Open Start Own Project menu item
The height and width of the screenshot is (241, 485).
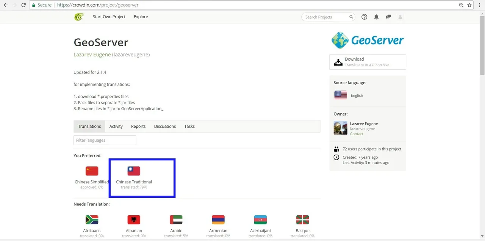tap(109, 17)
